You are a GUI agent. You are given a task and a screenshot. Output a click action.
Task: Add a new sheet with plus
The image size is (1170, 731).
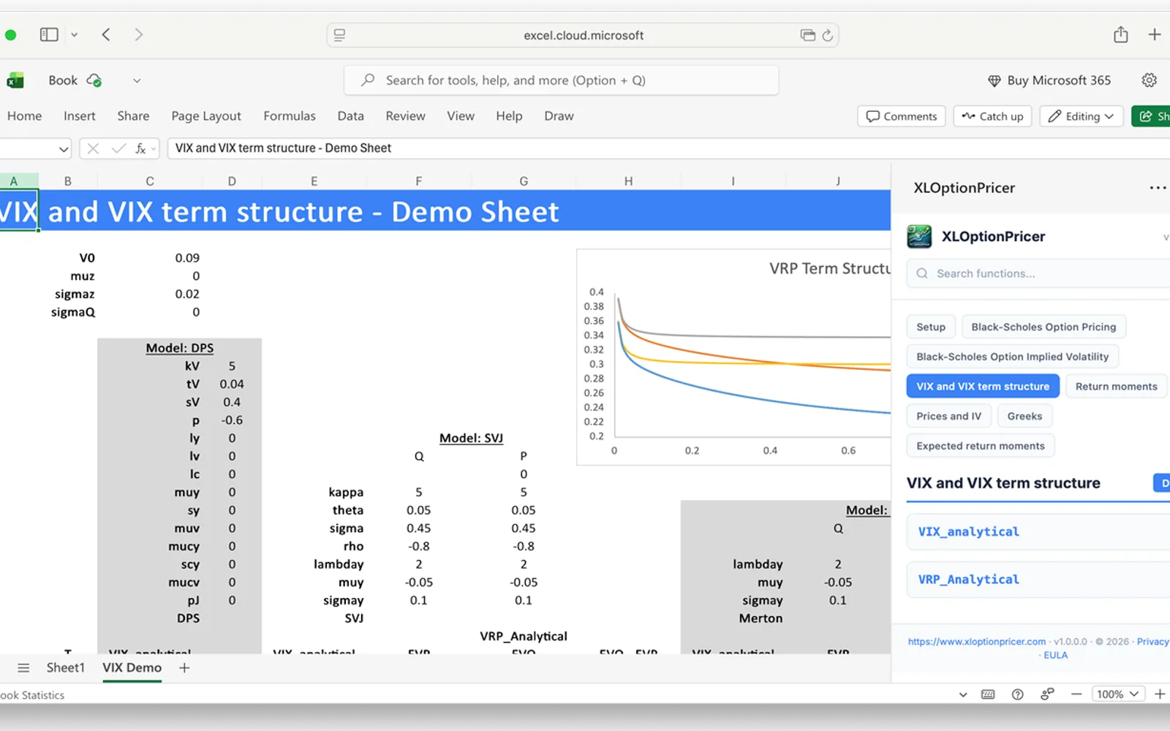(x=184, y=668)
